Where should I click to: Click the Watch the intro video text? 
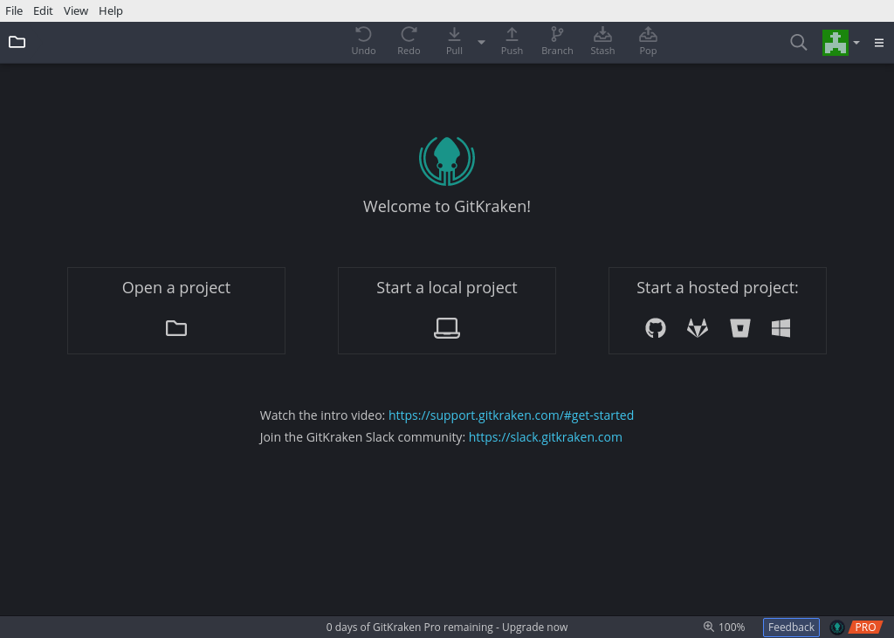click(322, 415)
